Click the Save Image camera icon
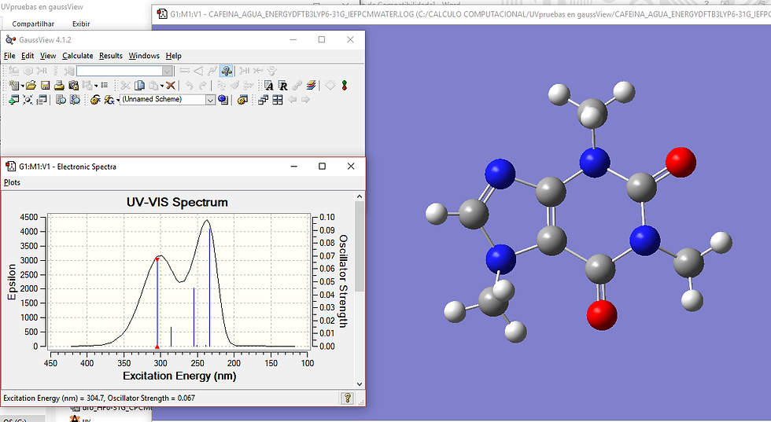Viewport: 771px width, 422px height. 74,86
